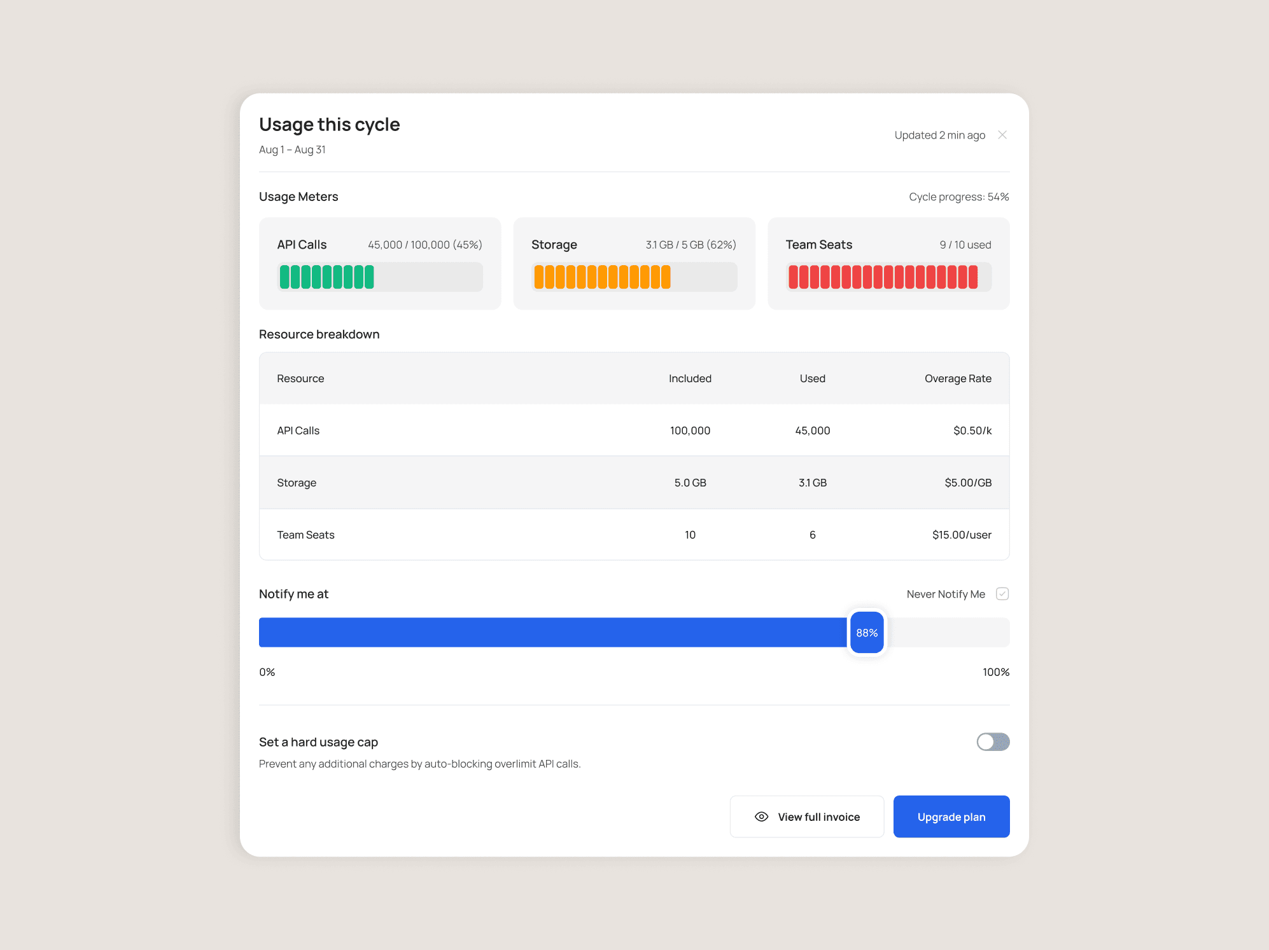Click the 100,000 included value cell
The height and width of the screenshot is (950, 1269).
[690, 430]
